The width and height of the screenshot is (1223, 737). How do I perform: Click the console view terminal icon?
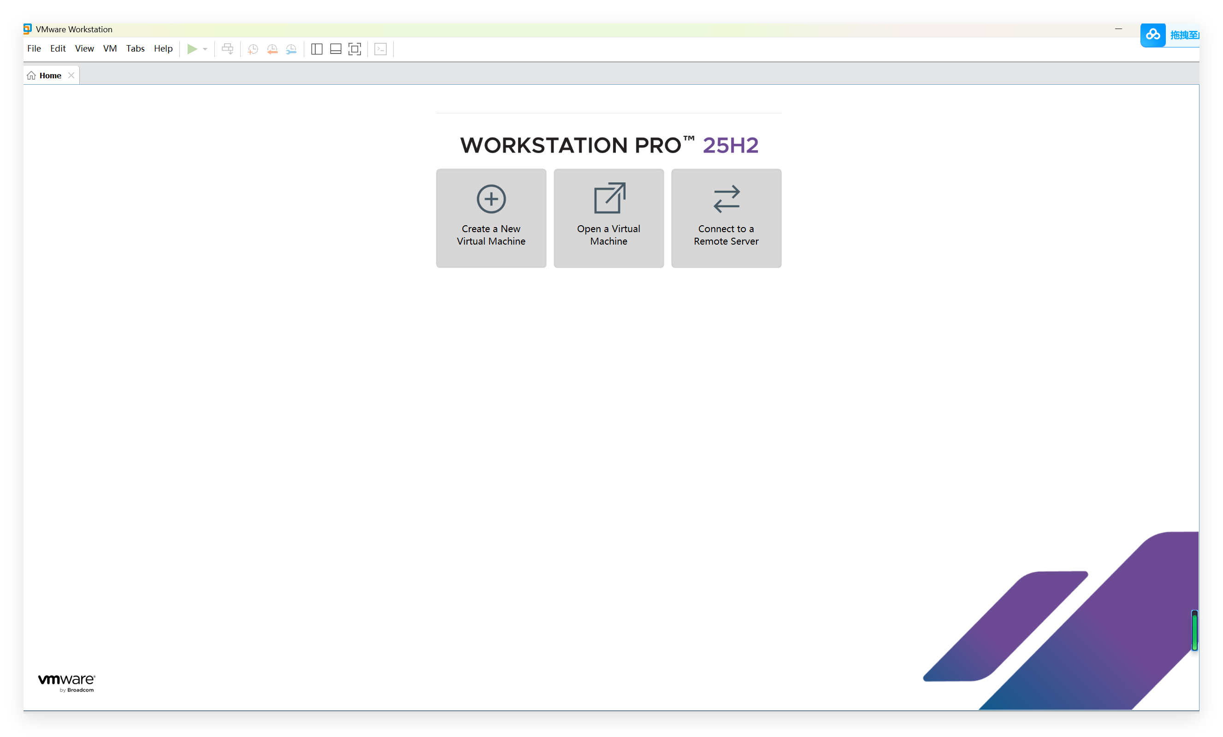[x=380, y=49]
